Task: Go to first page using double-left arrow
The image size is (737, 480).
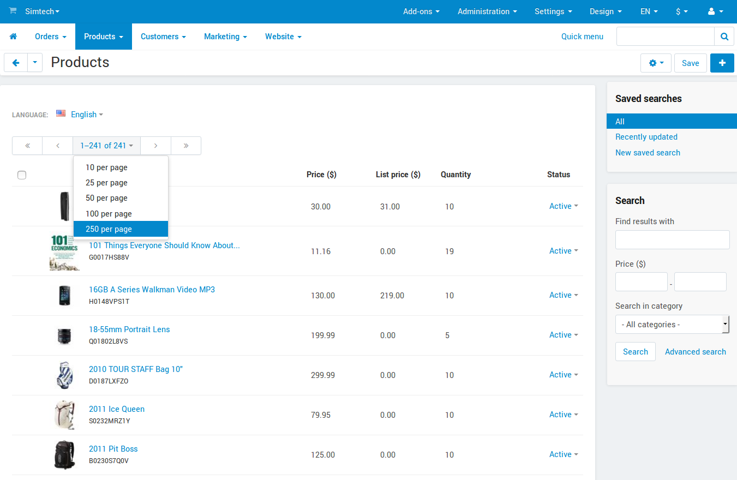Action: [27, 146]
